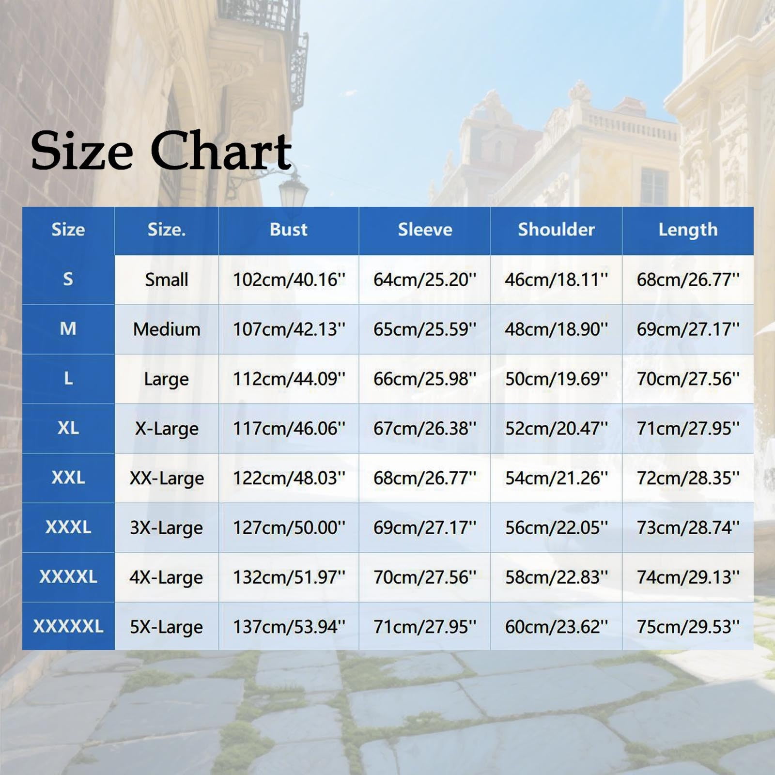
Task: Click bust value '117cm/46.06''
Action: 289,429
